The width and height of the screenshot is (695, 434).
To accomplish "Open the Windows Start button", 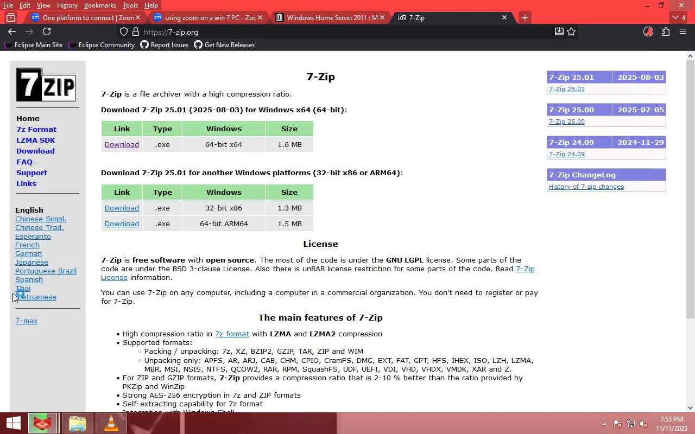I will tap(13, 423).
